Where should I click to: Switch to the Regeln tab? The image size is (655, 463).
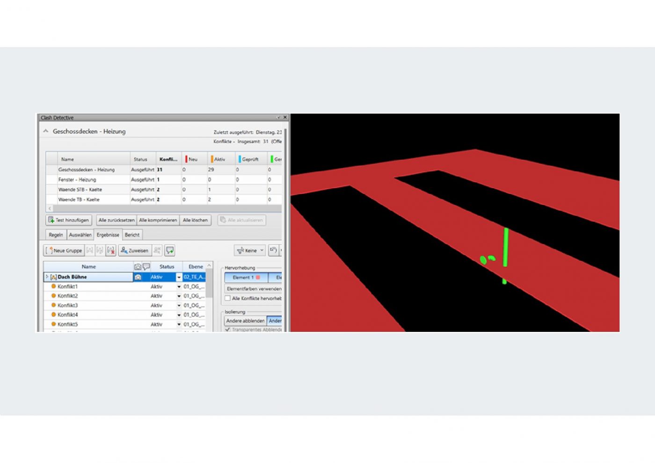[x=56, y=235]
